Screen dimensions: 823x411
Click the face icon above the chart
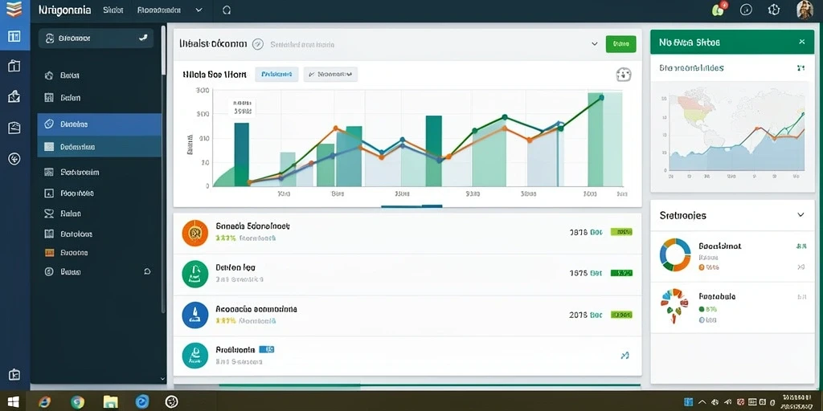tap(623, 75)
